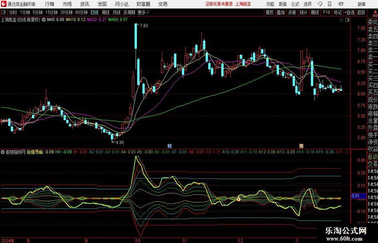Click the 画线 drawing button
The height and width of the screenshot is (243, 378).
pos(315,12)
